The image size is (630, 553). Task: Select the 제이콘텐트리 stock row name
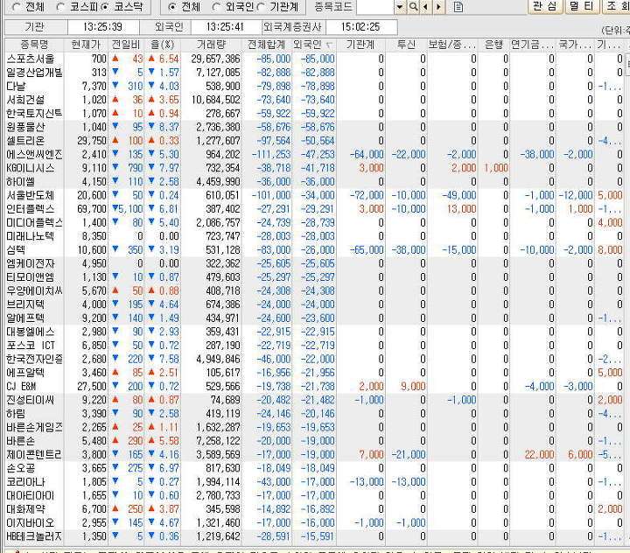coord(34,455)
